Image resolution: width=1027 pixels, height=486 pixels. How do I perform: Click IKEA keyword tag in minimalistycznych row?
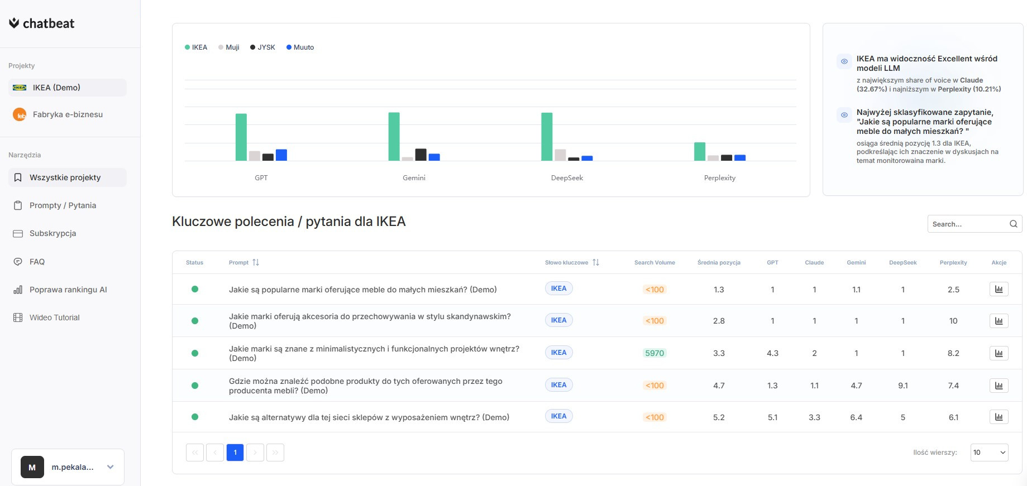pos(559,353)
